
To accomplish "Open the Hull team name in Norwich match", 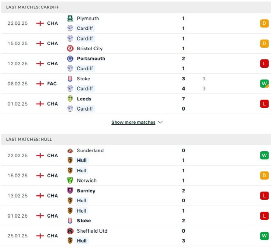I will pyautogui.click(x=81, y=171).
